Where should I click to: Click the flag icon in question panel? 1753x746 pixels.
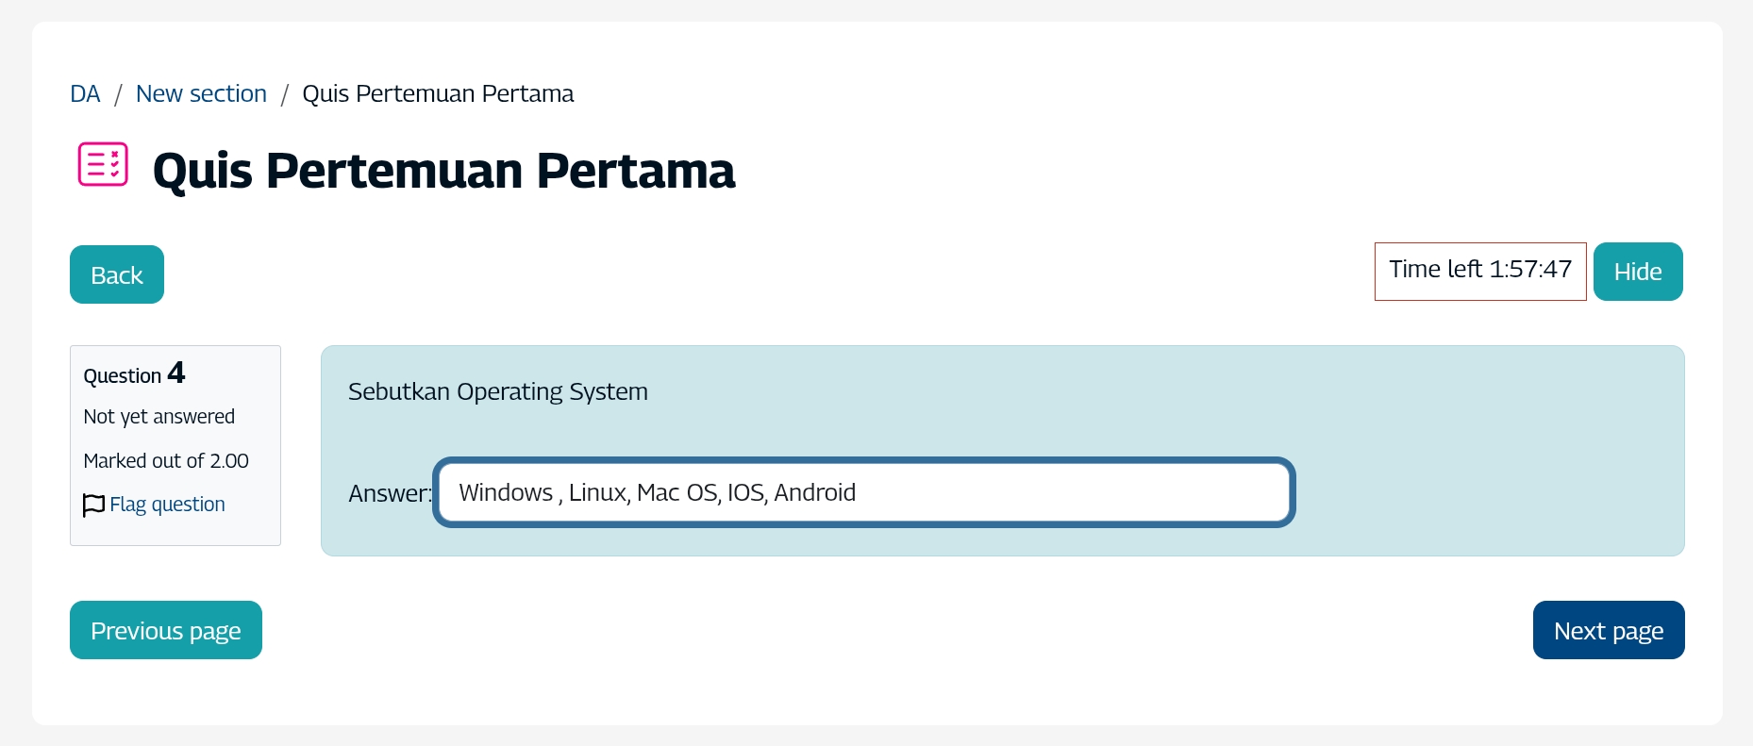[93, 506]
